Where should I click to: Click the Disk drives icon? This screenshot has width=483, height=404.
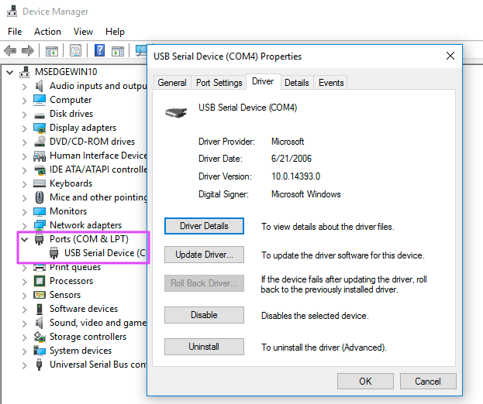[40, 115]
